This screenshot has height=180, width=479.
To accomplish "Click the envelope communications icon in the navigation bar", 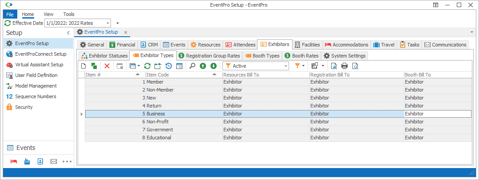I will [x=54, y=161].
